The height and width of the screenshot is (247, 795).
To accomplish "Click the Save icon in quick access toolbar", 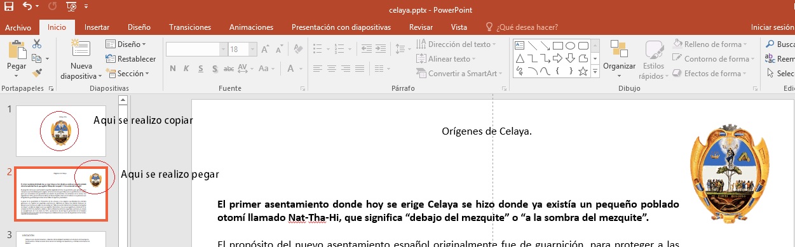I will (9, 7).
